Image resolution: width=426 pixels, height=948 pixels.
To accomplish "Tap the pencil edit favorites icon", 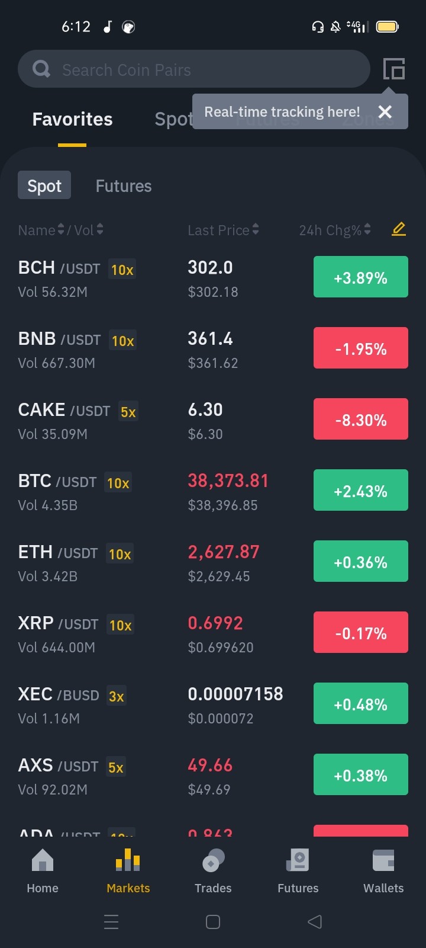I will pos(399,229).
